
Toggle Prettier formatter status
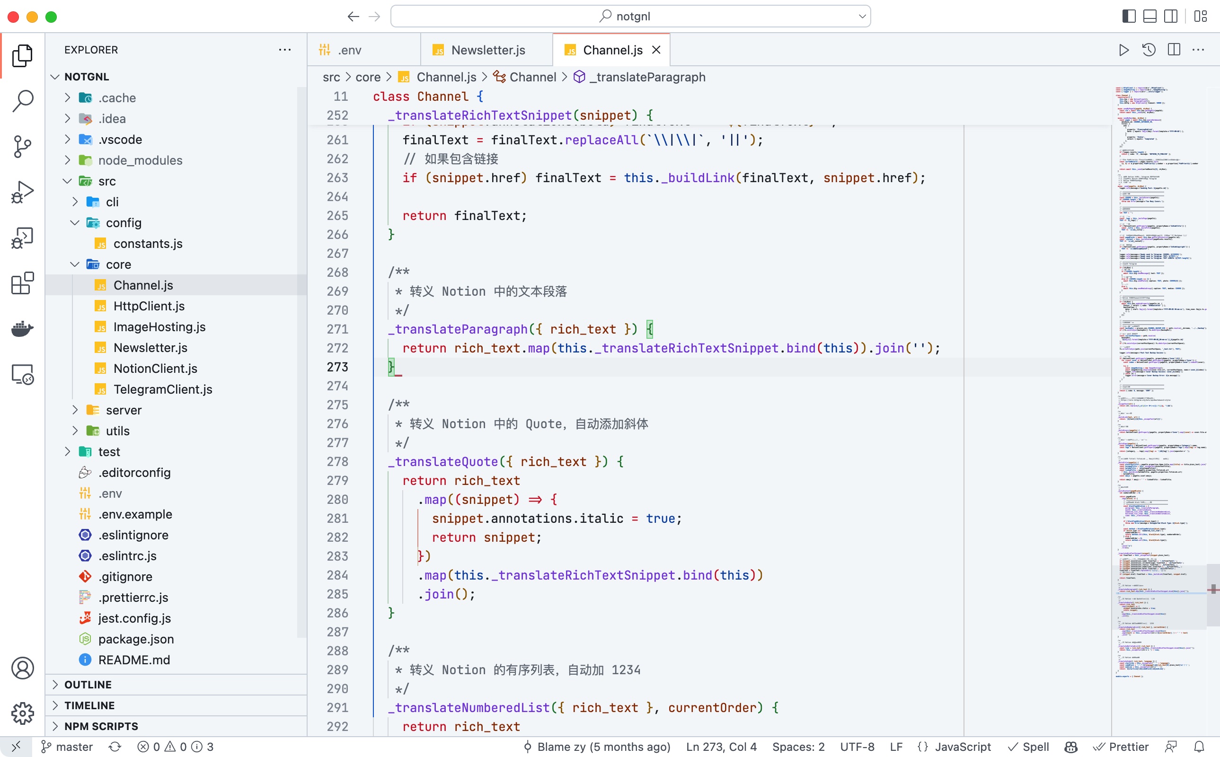coord(1120,747)
